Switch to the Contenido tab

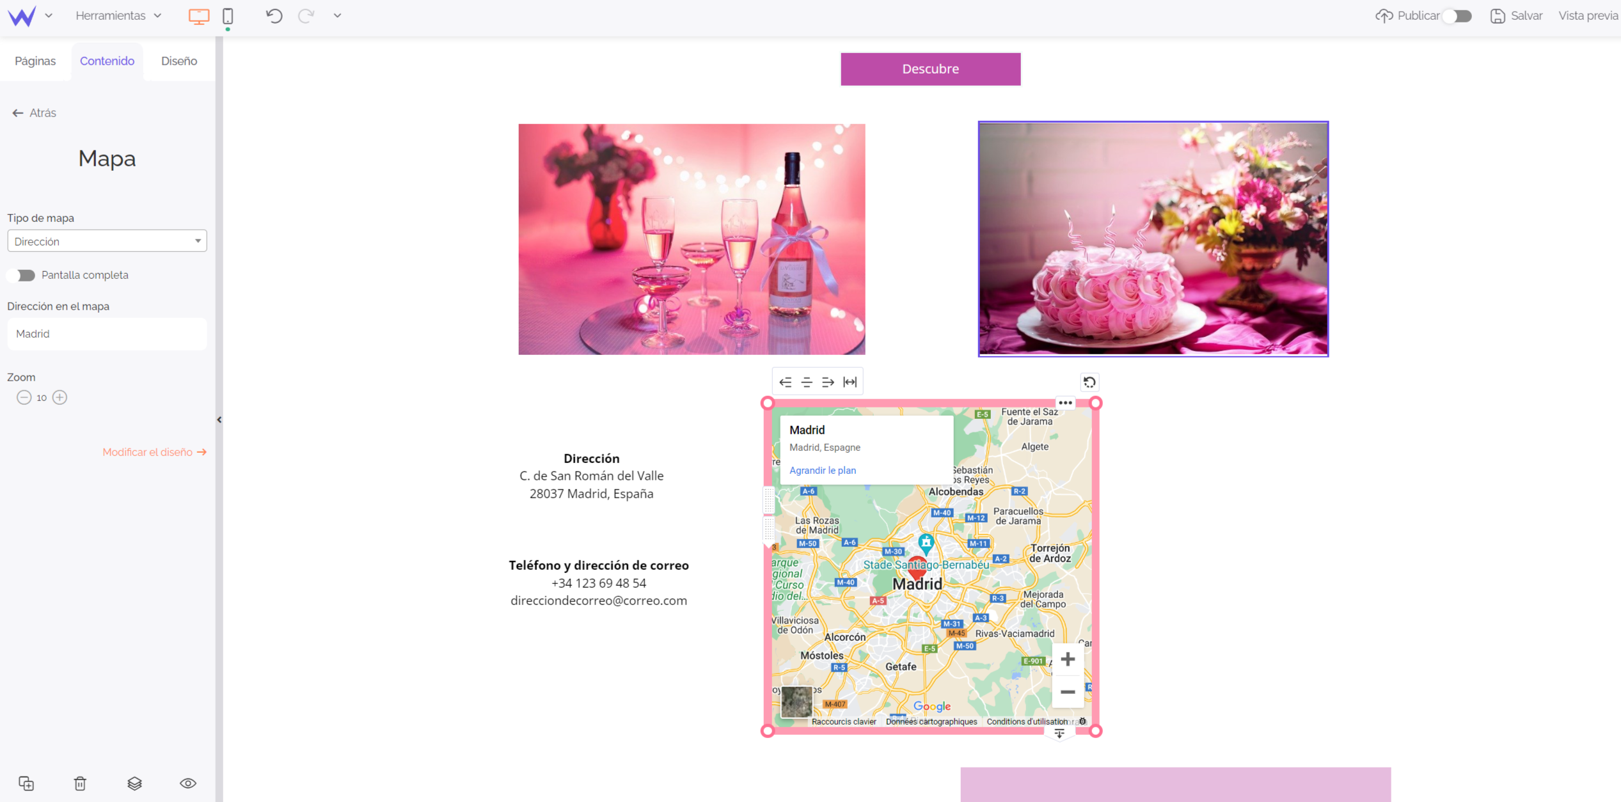pyautogui.click(x=107, y=61)
